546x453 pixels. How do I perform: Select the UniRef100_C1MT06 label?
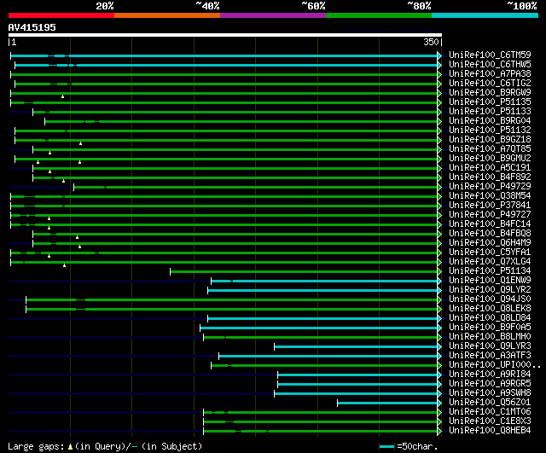point(490,412)
